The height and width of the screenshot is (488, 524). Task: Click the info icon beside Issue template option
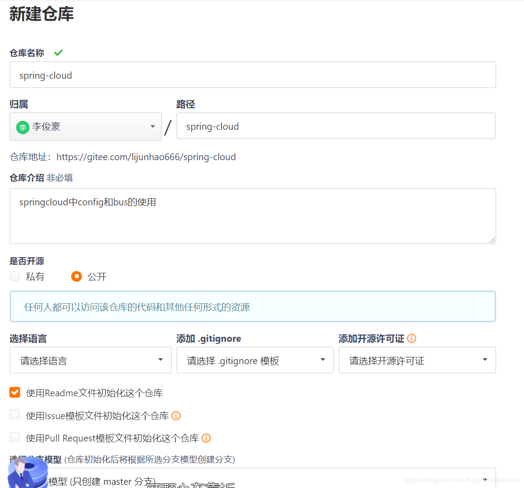[x=176, y=416]
